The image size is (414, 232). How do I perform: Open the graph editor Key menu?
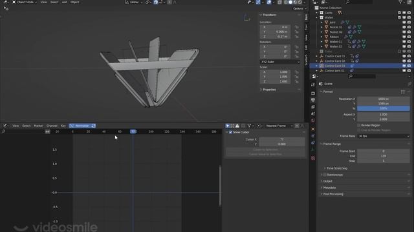coord(63,126)
